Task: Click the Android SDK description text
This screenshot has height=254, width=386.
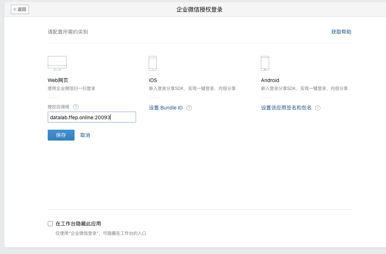Action: pos(304,88)
